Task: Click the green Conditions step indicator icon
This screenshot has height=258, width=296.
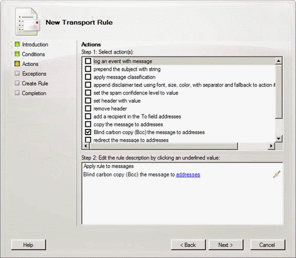Action: click(17, 54)
